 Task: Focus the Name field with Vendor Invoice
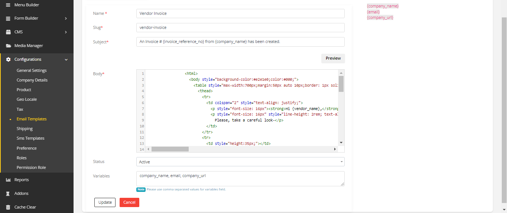pos(240,13)
